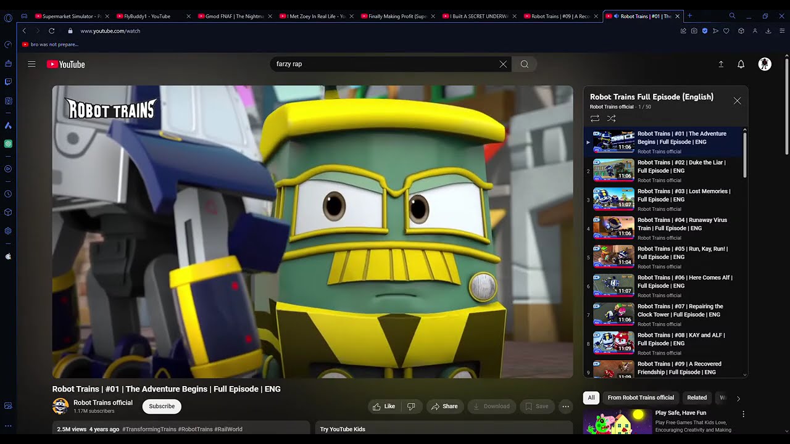Play '#07 | Repairing the Clock Tower' episode
Viewport: 790px width, 444px height.
click(663, 315)
